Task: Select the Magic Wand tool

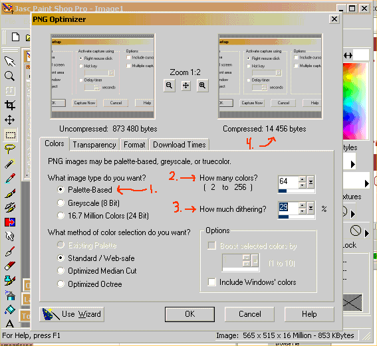Action: (x=10, y=163)
